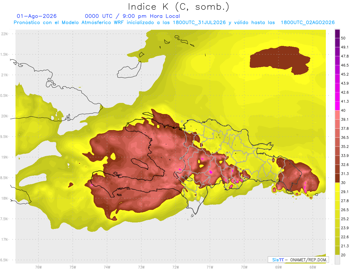Pick the magenta swatch between 40 and 41.3
The width and height of the screenshot is (351, 271).
pos(337,106)
